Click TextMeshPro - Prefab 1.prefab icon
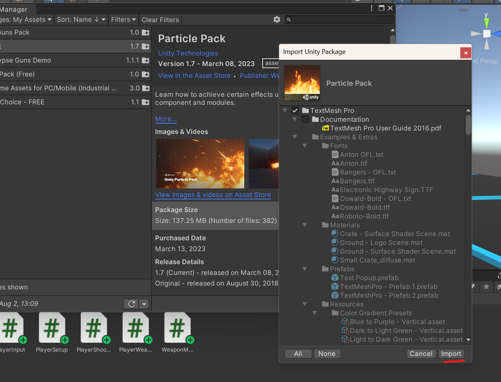Viewport: 501px width, 382px height. coord(335,286)
